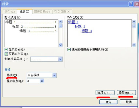Click the help question mark icon

coord(131,4)
